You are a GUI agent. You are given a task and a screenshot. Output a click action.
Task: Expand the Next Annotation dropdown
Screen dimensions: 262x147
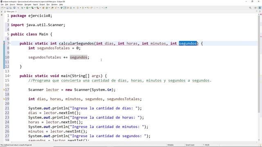(x=80, y=8)
